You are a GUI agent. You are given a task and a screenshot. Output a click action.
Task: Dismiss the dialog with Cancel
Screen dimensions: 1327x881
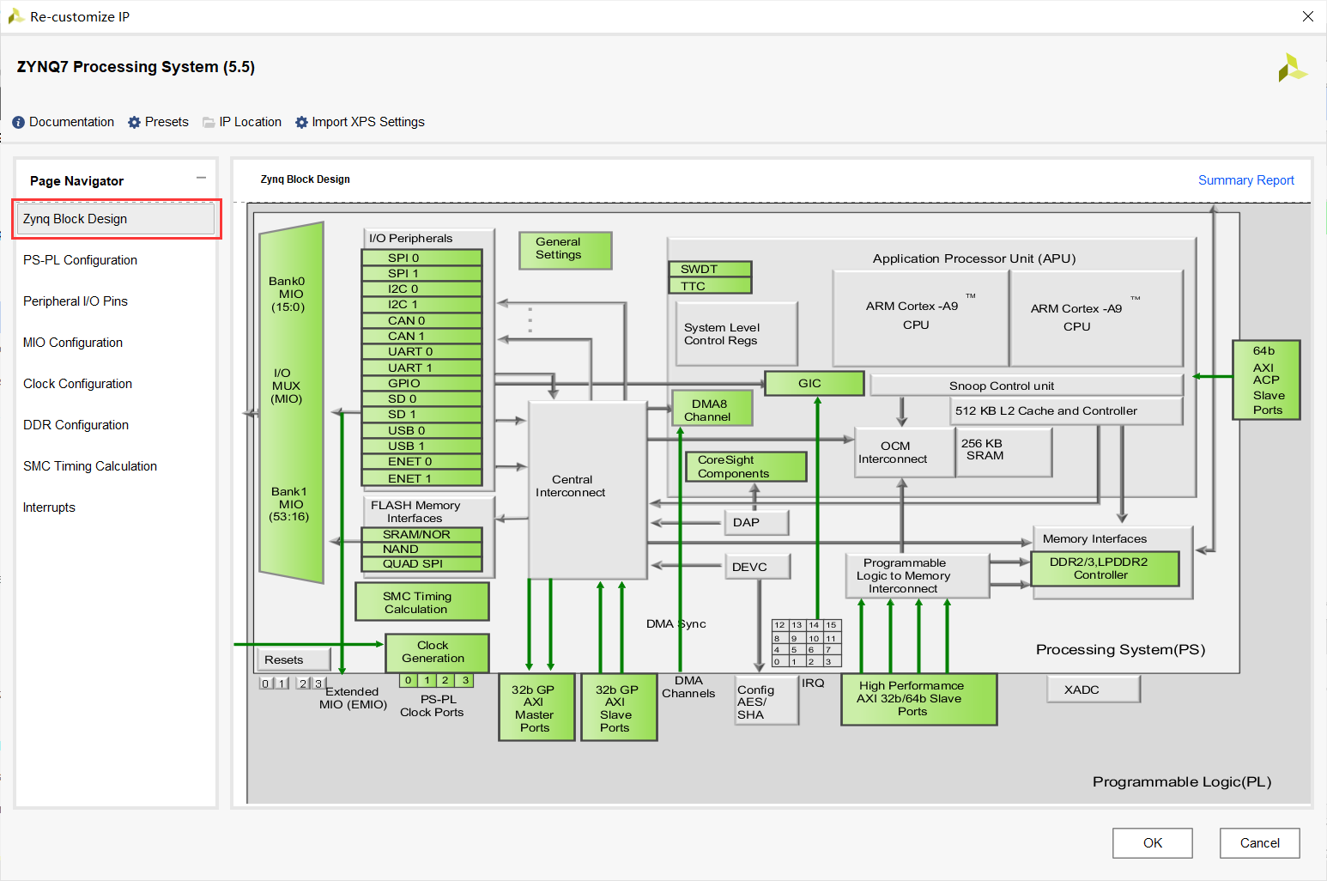1259,842
